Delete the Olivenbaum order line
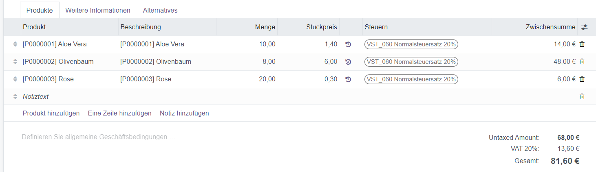Screen dimensions: 596x172 (x=582, y=62)
